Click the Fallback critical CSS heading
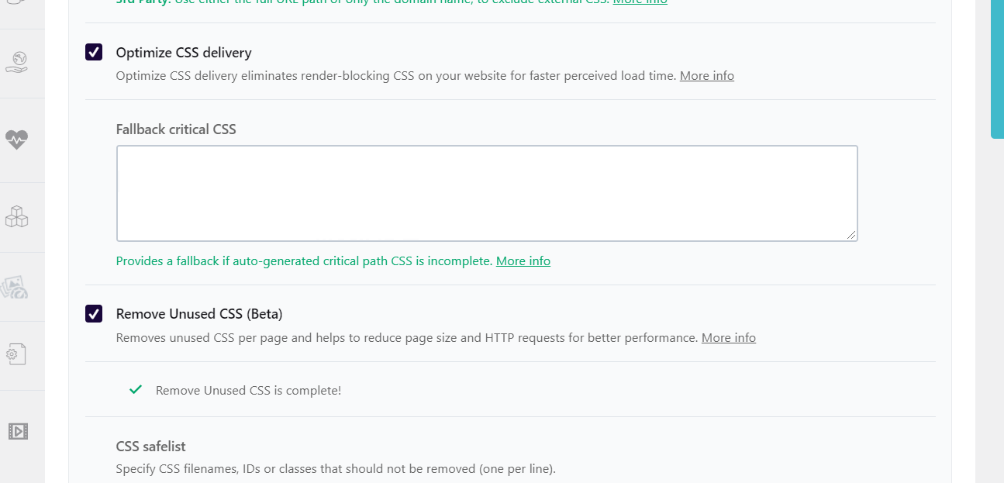1004x483 pixels. (x=176, y=129)
